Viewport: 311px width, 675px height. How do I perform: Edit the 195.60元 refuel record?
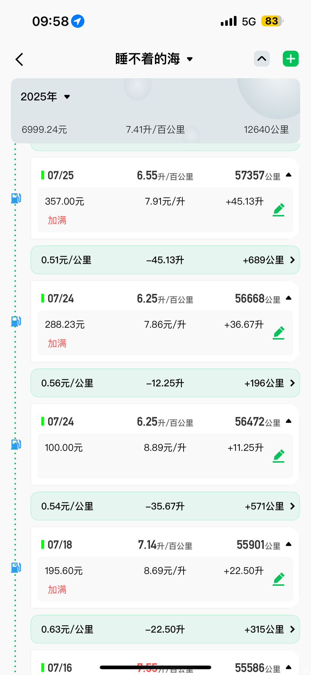(x=279, y=579)
